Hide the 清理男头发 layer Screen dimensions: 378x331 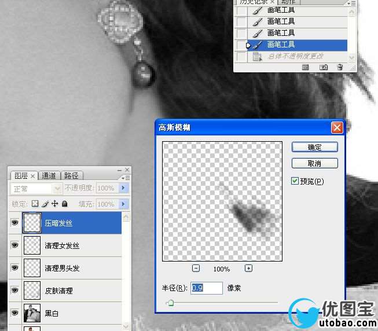click(x=14, y=268)
